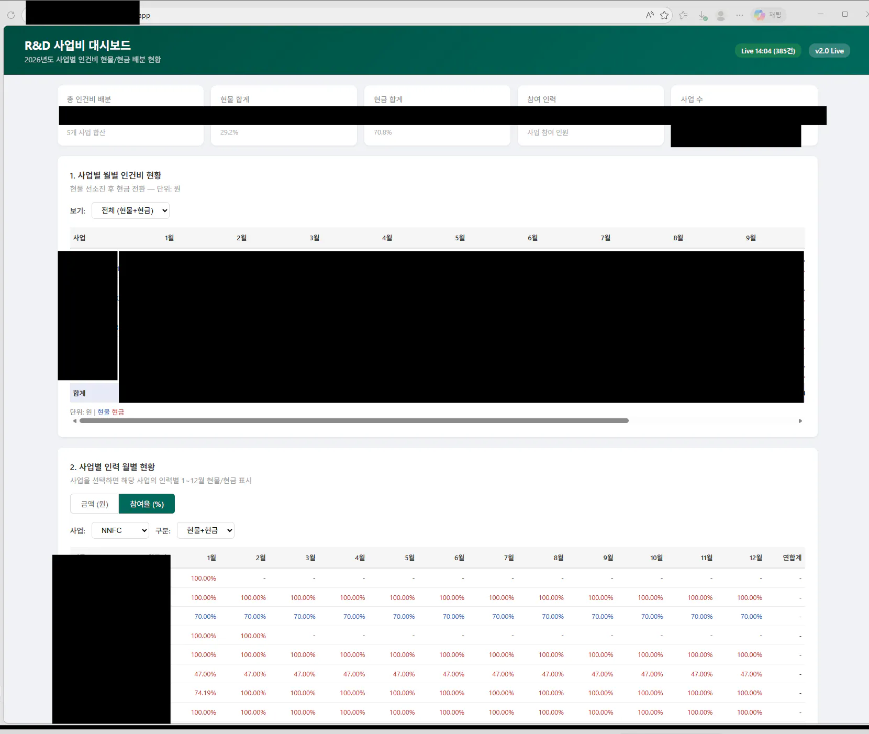Minimize the browser window
Viewport: 869px width, 734px height.
(821, 14)
